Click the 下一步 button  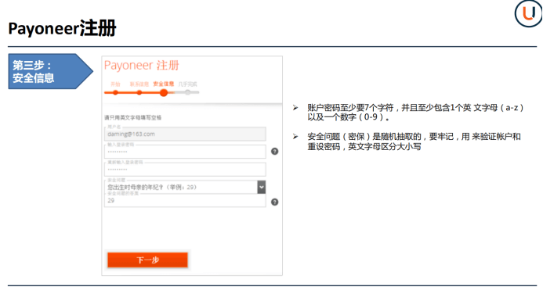coord(147,260)
